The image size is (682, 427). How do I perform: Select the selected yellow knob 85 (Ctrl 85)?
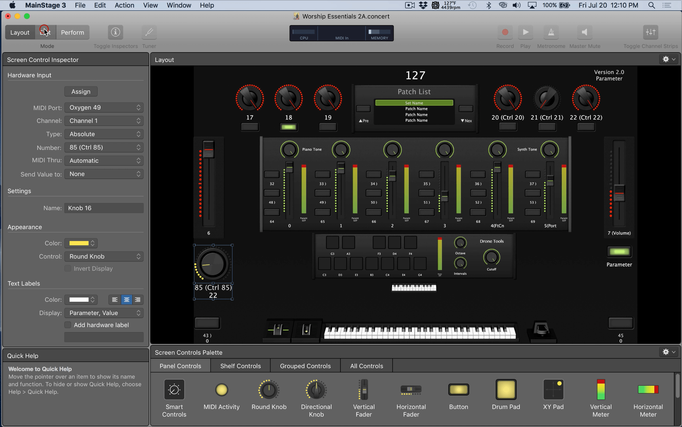pos(213,264)
